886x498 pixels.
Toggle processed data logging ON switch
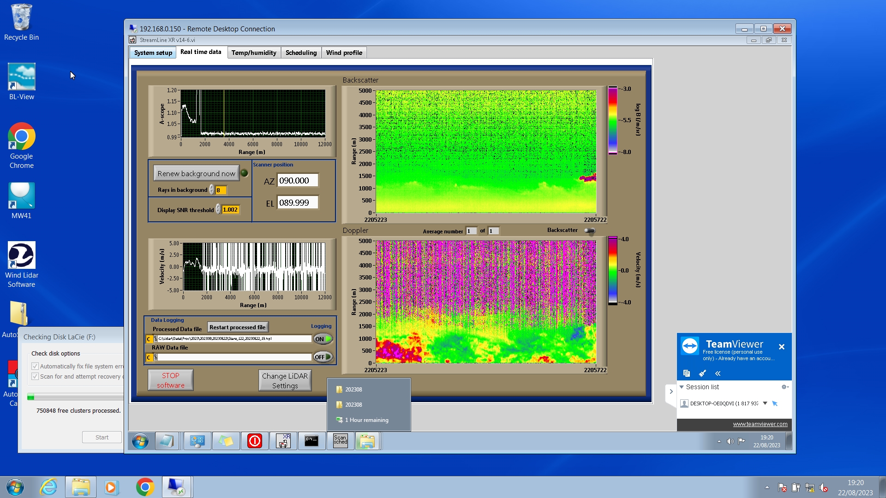pyautogui.click(x=323, y=339)
